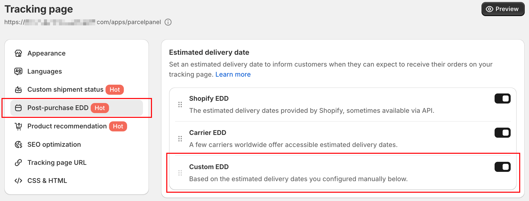Click the Custom EDD drag handle
This screenshot has width=529, height=201.
click(180, 173)
